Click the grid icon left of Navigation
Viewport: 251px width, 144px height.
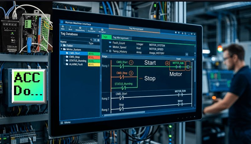92,29
